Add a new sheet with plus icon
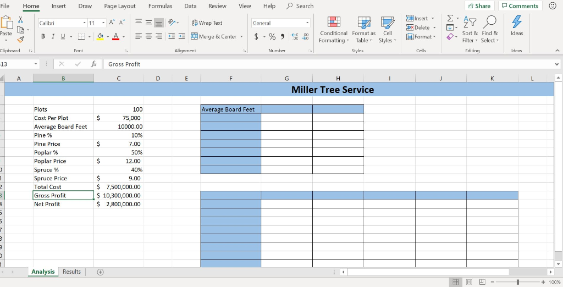Screen dimensions: 563x287 tap(101, 272)
